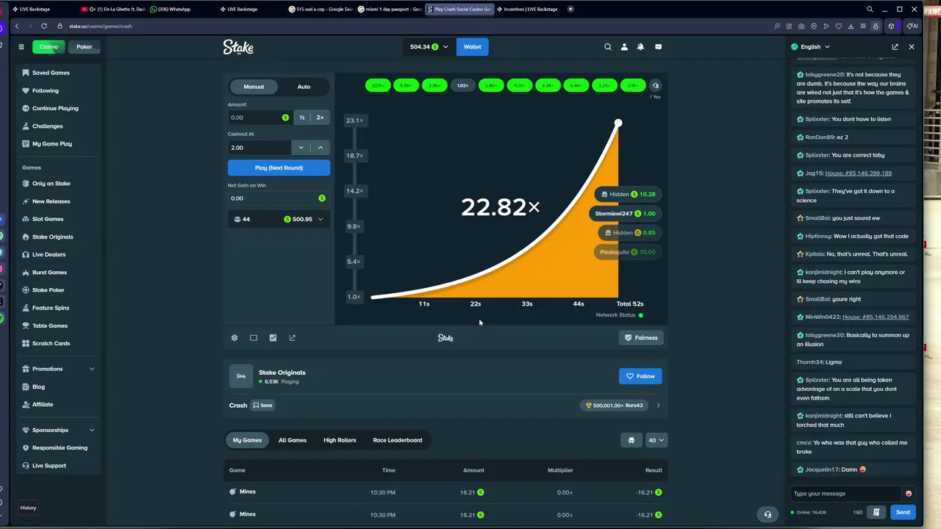
Task: Switch to High Rollers tab
Action: pyautogui.click(x=340, y=440)
